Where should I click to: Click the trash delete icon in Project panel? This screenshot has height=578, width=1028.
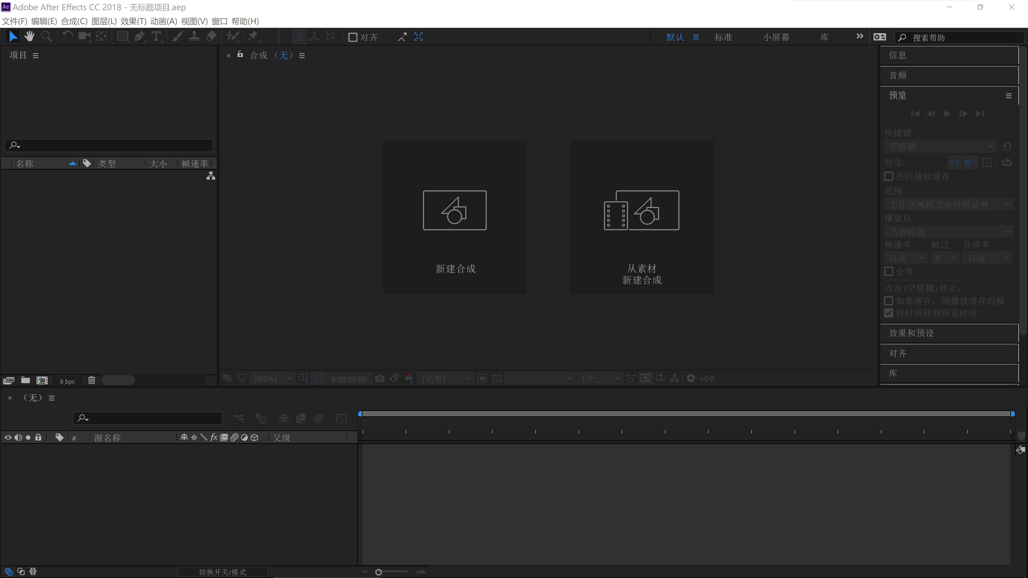[x=92, y=380]
